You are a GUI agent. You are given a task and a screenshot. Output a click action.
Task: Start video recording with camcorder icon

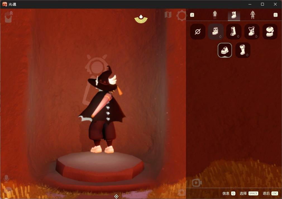coord(197,183)
